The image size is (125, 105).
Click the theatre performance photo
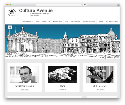click(x=62, y=74)
